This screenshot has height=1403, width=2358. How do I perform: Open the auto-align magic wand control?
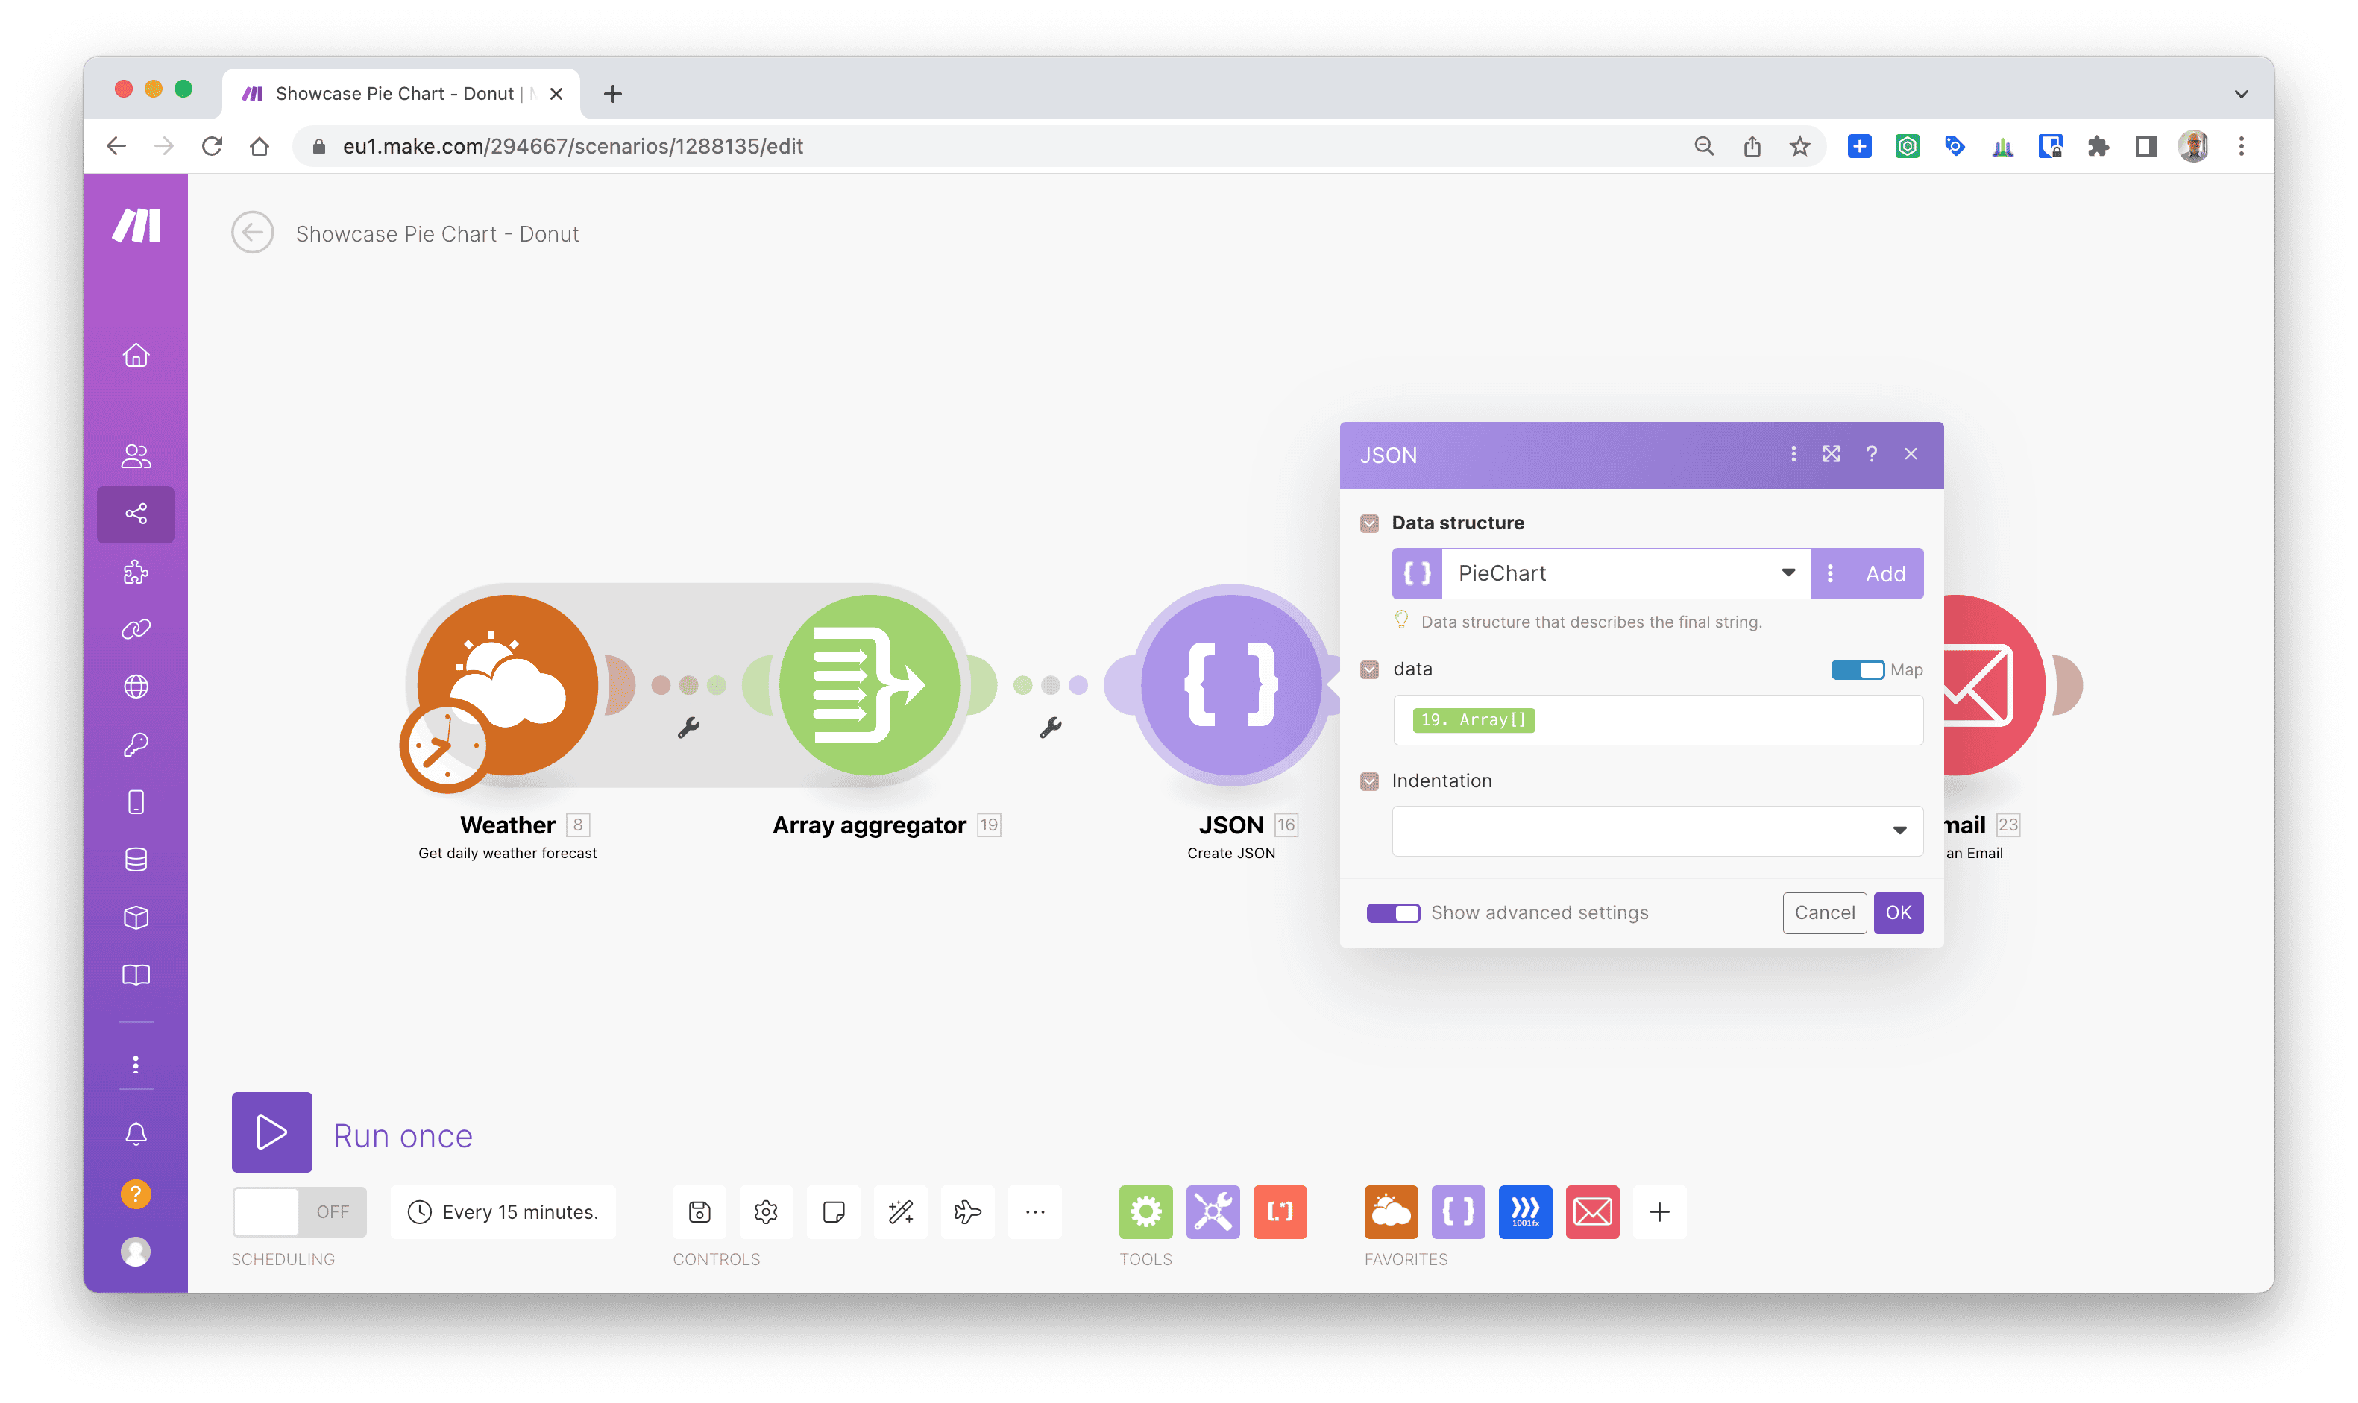click(x=900, y=1212)
